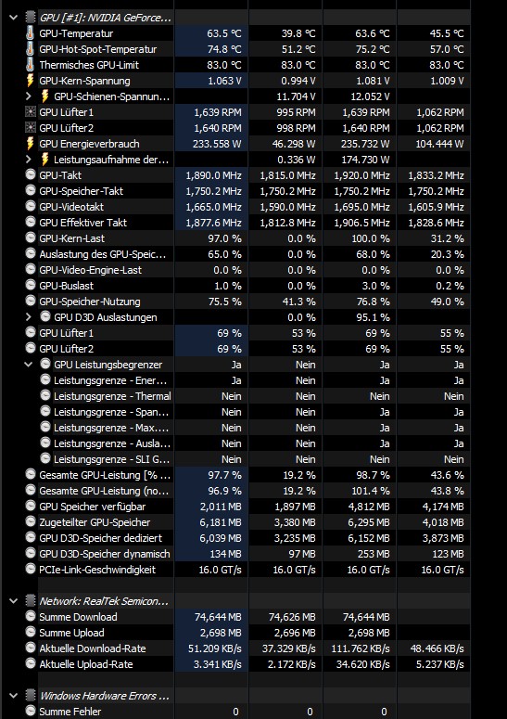Click gauge icon of GPU Leistungsbegrenzer

44,364
